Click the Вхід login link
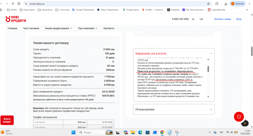Screen dimensions: 253x136 (239, 19)
